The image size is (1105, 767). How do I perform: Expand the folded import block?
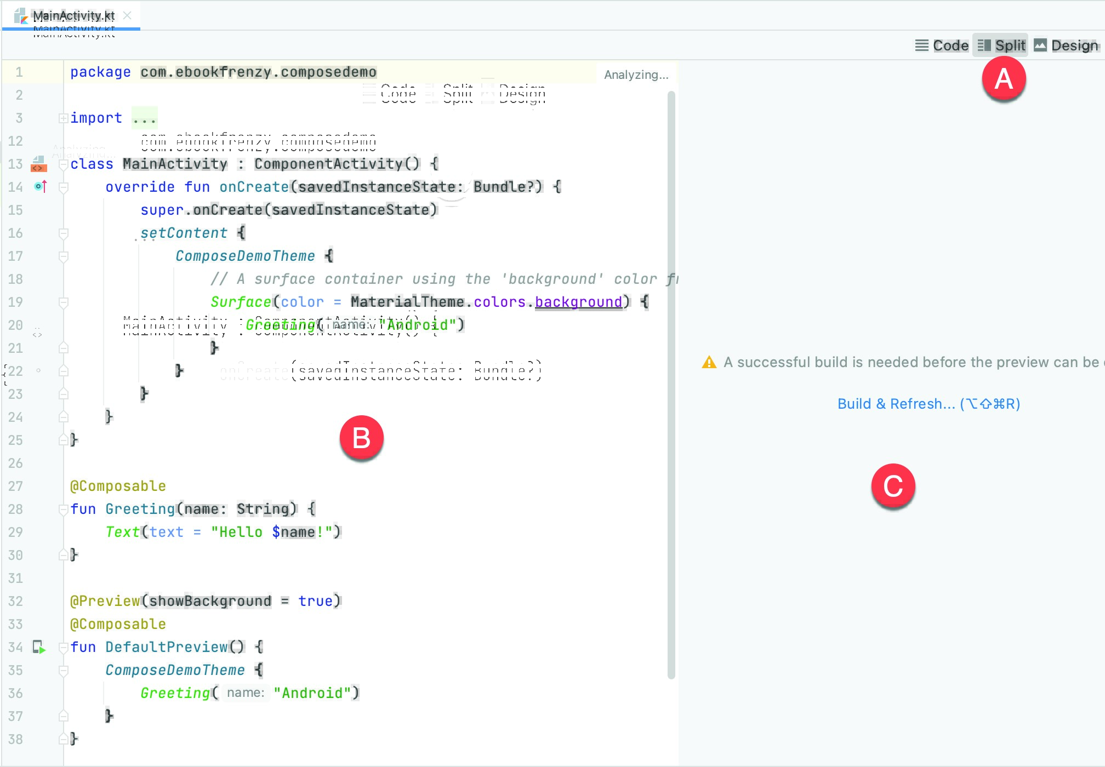64,118
